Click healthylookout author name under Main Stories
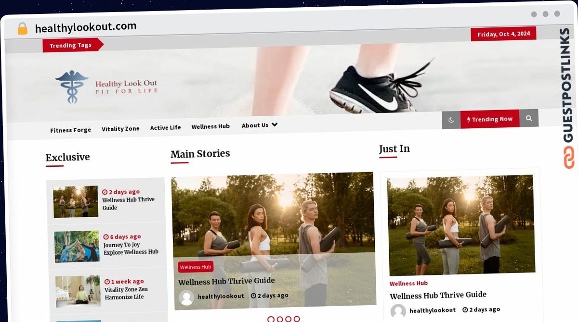578x322 pixels. [x=221, y=296]
